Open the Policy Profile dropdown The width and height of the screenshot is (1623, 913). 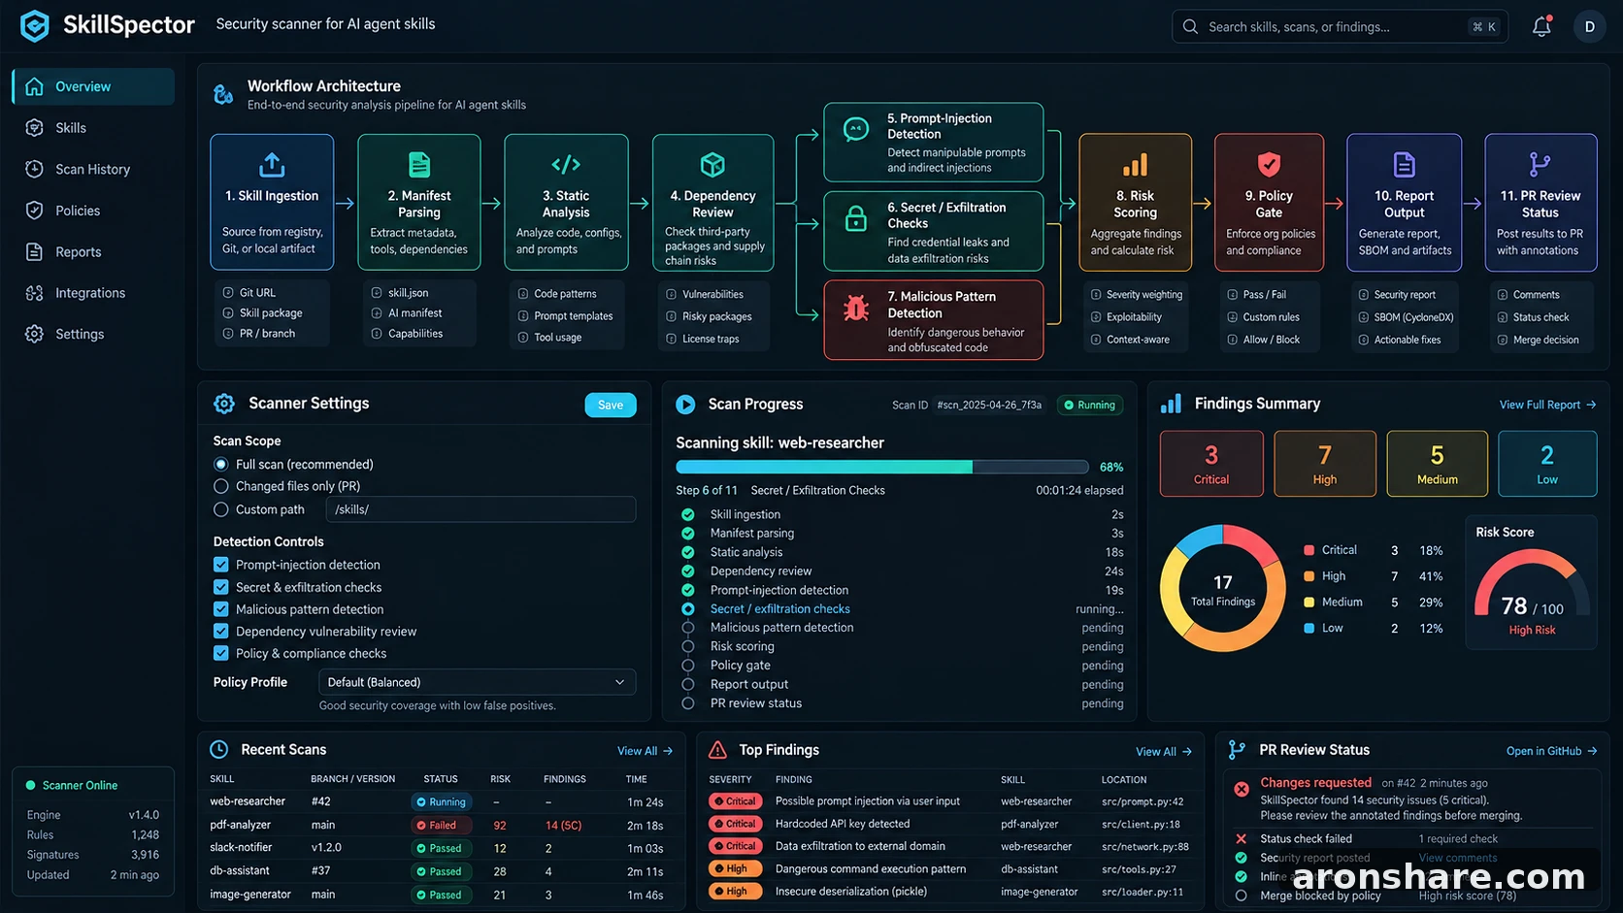[x=477, y=682]
